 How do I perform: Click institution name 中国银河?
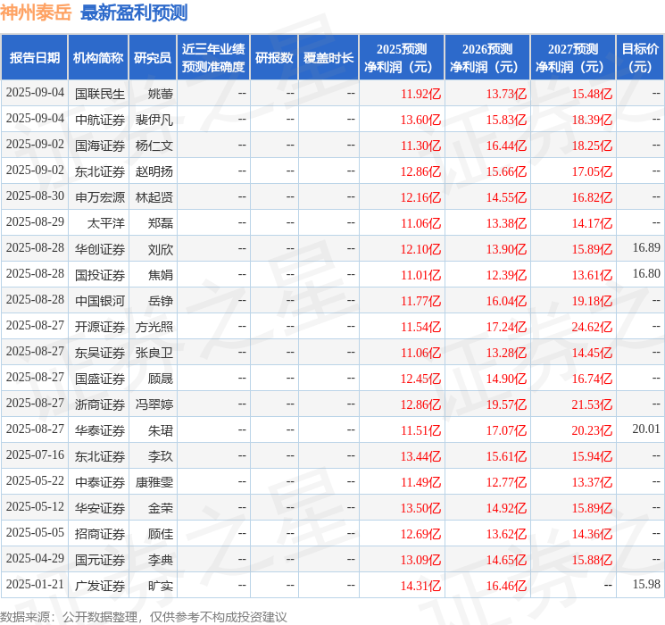[100, 301]
